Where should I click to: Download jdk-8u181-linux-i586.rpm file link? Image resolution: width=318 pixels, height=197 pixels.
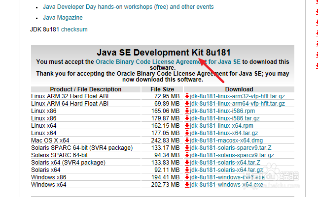click(x=222, y=111)
